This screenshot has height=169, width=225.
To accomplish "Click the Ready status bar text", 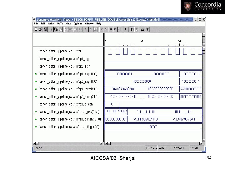I will tap(37, 148).
